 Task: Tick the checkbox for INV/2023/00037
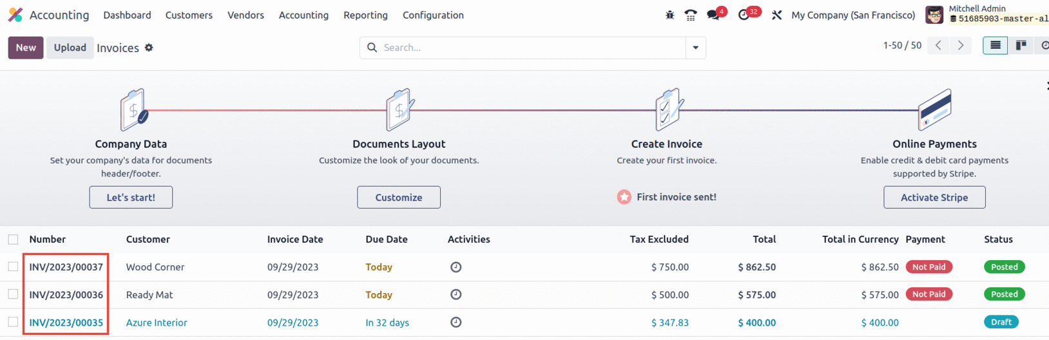(x=13, y=267)
